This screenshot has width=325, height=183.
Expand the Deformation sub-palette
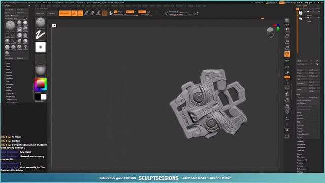tap(302, 169)
